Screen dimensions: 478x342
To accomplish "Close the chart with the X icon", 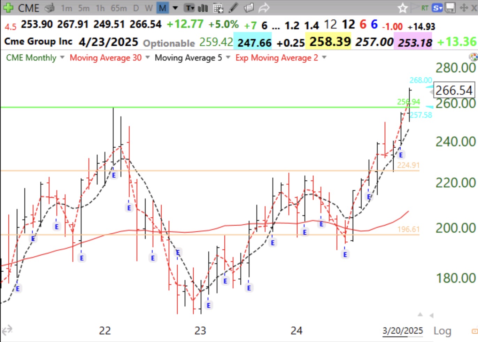I will coord(475,8).
